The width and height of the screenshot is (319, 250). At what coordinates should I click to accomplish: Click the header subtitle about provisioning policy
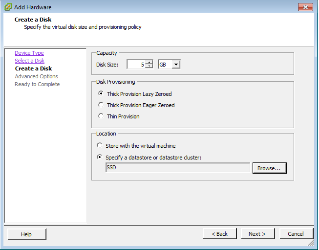coord(83,27)
